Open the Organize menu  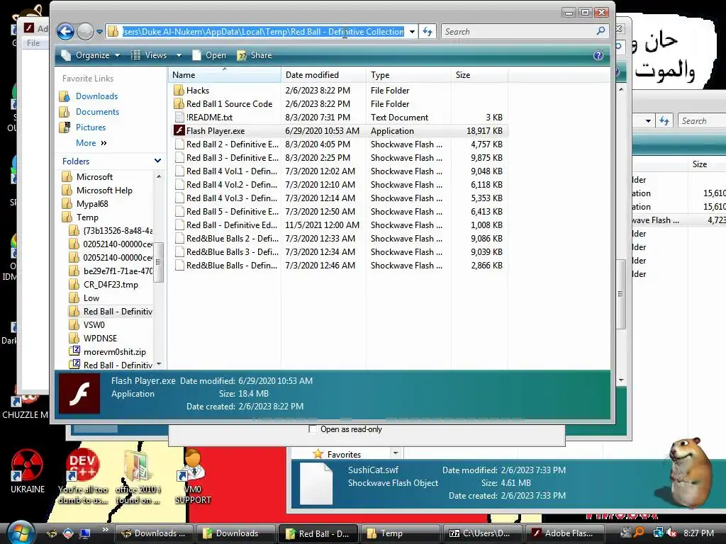[91, 55]
